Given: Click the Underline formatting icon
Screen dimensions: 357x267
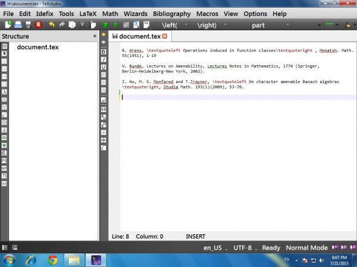Looking at the screenshot, I should [104, 67].
